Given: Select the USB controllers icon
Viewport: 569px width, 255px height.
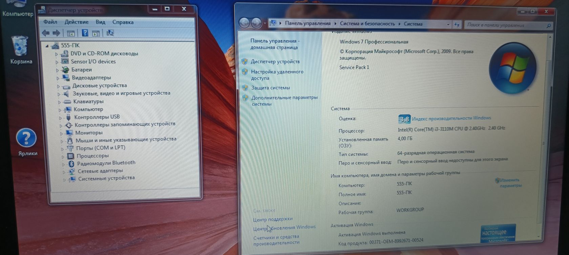Looking at the screenshot, I should pos(68,117).
